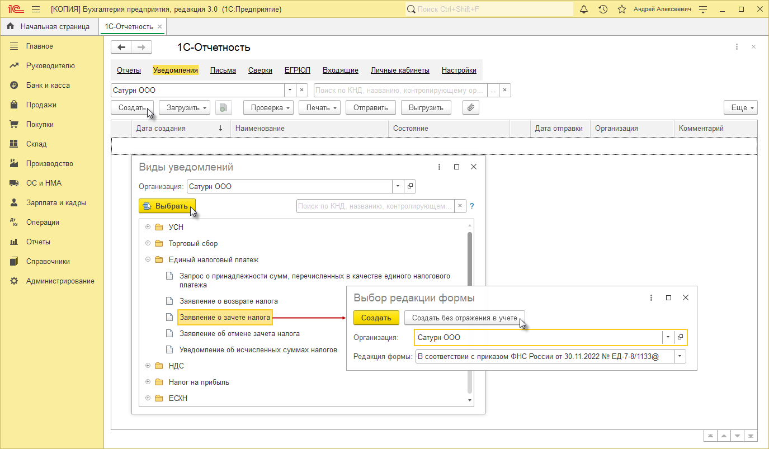Switch to the Входящие tab
The width and height of the screenshot is (769, 449).
341,70
